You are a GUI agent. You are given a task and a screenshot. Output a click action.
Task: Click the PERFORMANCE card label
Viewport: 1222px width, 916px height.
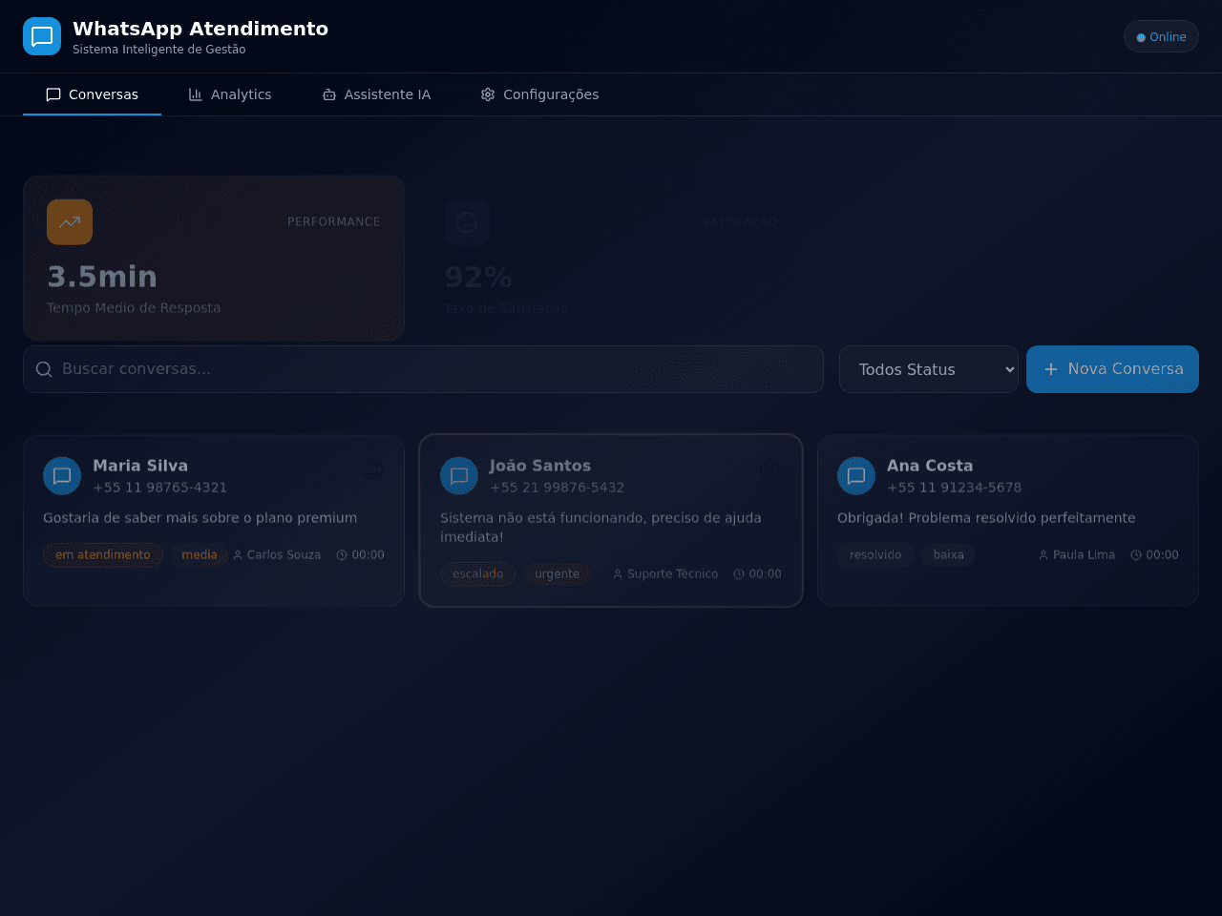(334, 222)
